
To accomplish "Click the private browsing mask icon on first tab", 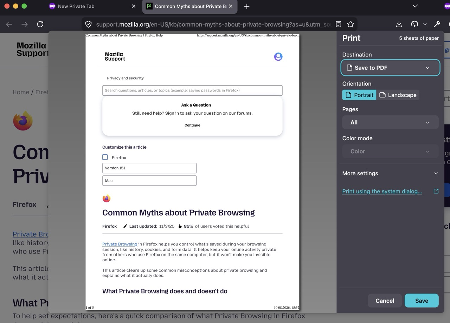I will (52, 6).
